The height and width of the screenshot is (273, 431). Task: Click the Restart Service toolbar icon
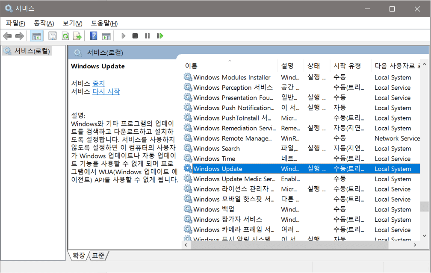tap(160, 36)
